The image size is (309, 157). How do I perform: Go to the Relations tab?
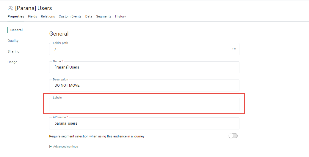48,17
